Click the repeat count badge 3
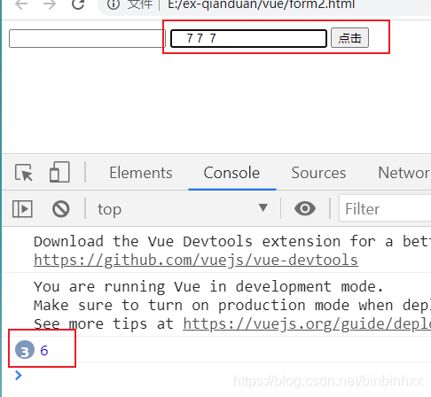Viewport: 431px width, 397px height. coord(25,350)
